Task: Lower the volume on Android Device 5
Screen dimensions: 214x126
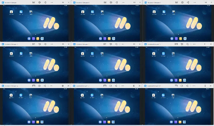Action: [x=187, y=44]
